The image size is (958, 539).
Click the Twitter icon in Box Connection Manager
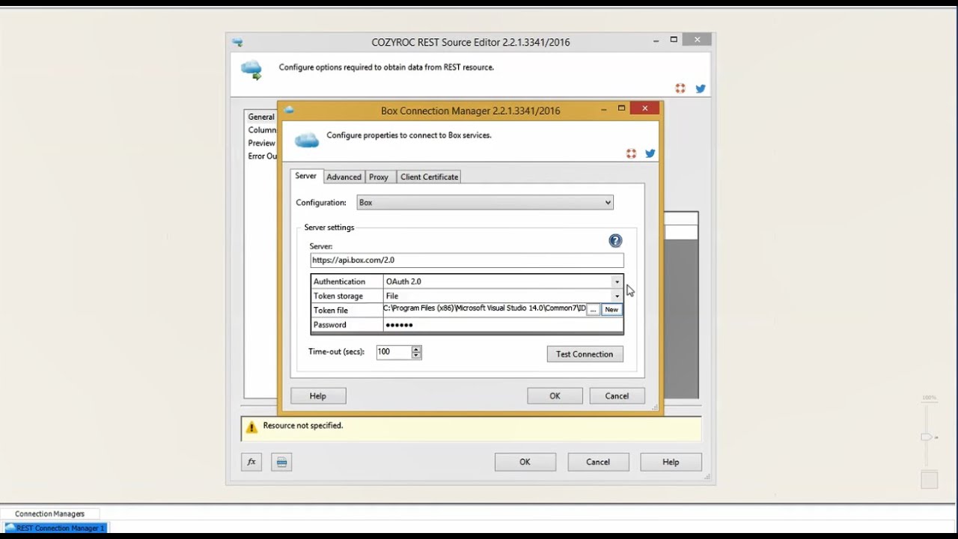click(x=650, y=153)
